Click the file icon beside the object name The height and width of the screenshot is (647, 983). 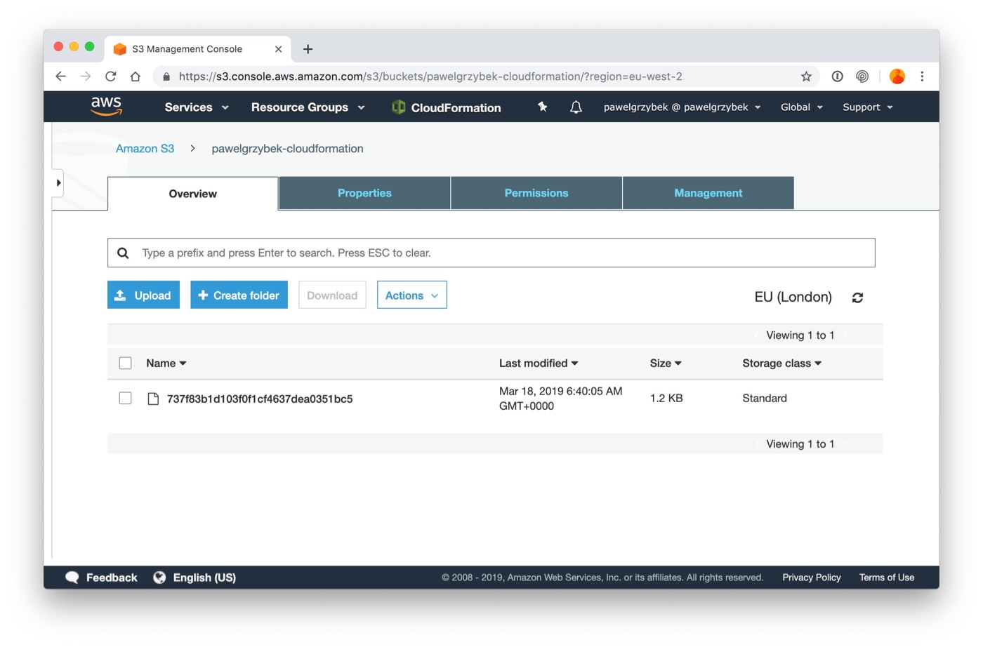pyautogui.click(x=153, y=398)
